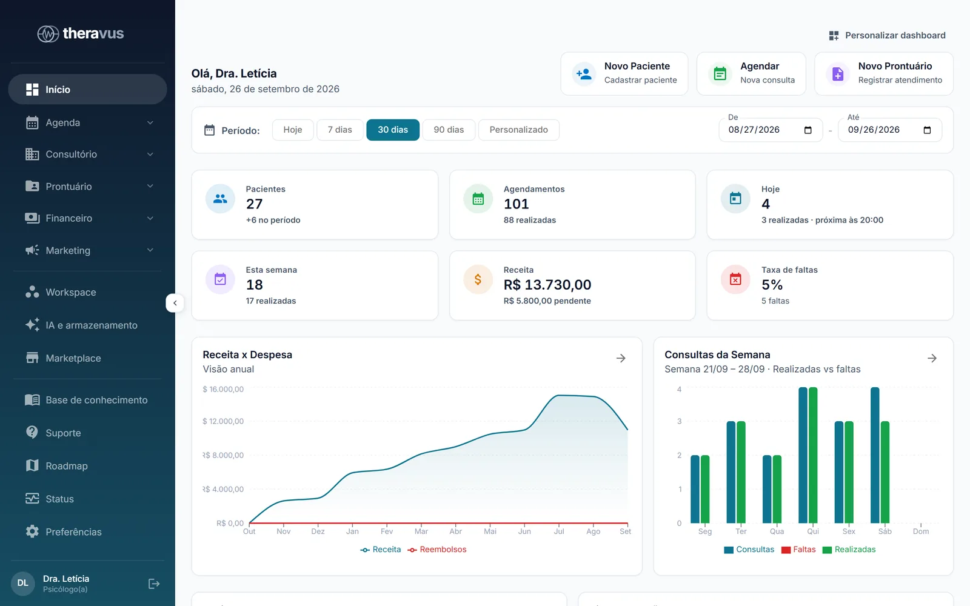Click the Taxa de faltas card icon

pos(735,279)
